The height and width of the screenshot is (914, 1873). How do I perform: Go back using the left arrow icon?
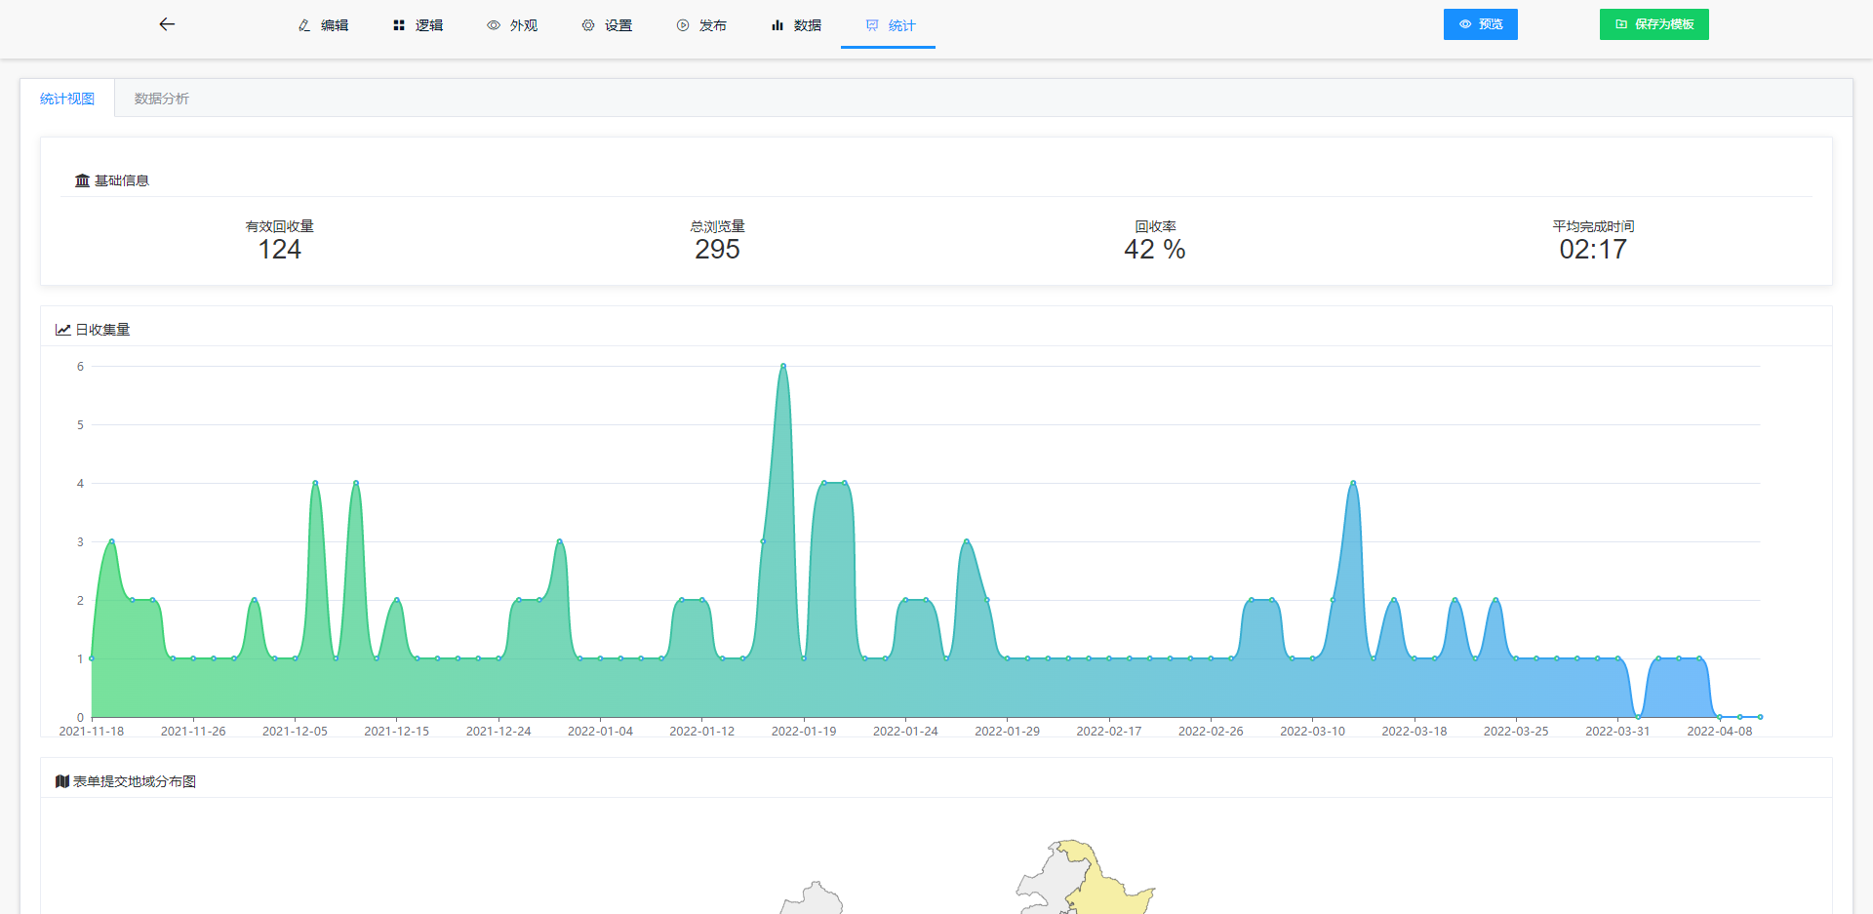tap(167, 24)
